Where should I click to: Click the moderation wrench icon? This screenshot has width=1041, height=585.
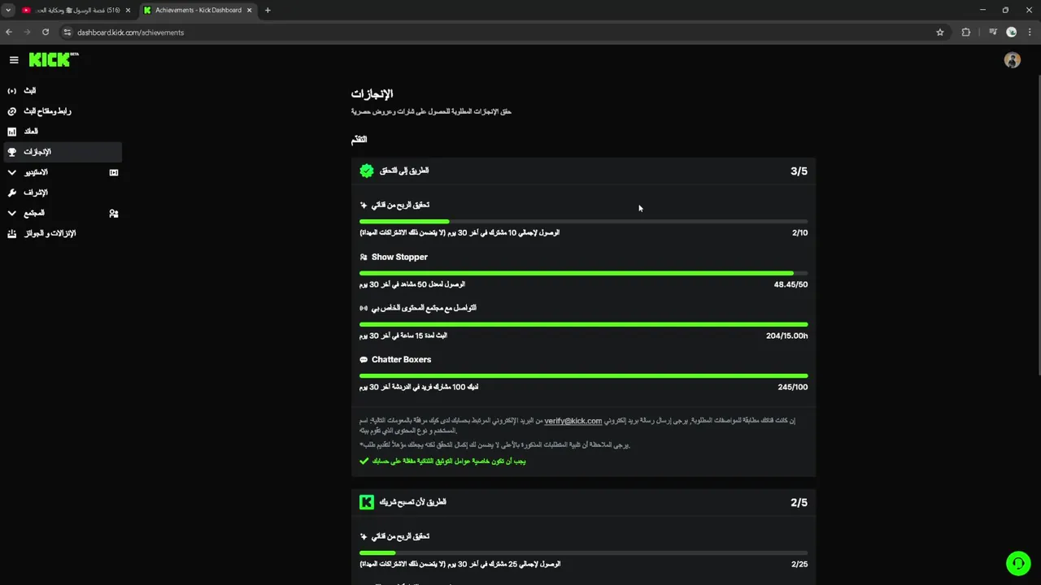click(11, 193)
